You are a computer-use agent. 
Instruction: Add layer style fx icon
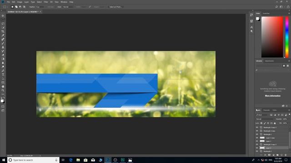pyautogui.click(x=265, y=155)
